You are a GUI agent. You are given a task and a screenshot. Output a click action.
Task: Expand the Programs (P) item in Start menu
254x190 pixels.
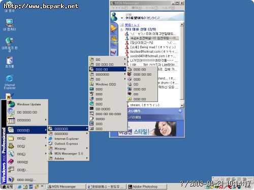pos(27,130)
